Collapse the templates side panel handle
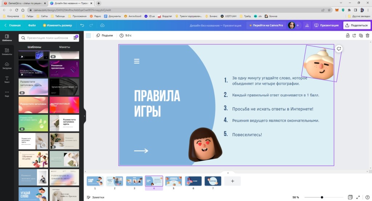 click(x=85, y=116)
